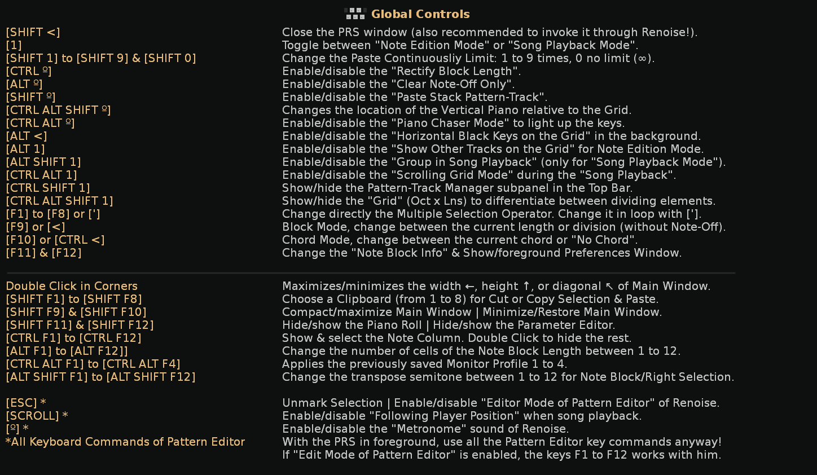Screen dimensions: 817x475
Task: Click the [SCROLL] * shortcut label
Action: pyautogui.click(x=37, y=416)
